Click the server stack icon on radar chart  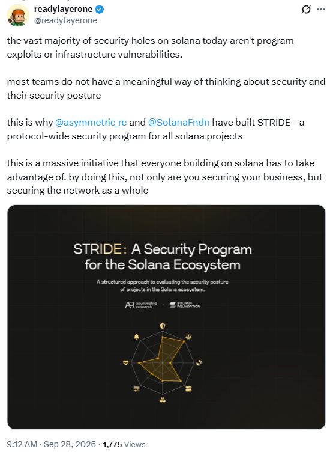click(x=188, y=389)
